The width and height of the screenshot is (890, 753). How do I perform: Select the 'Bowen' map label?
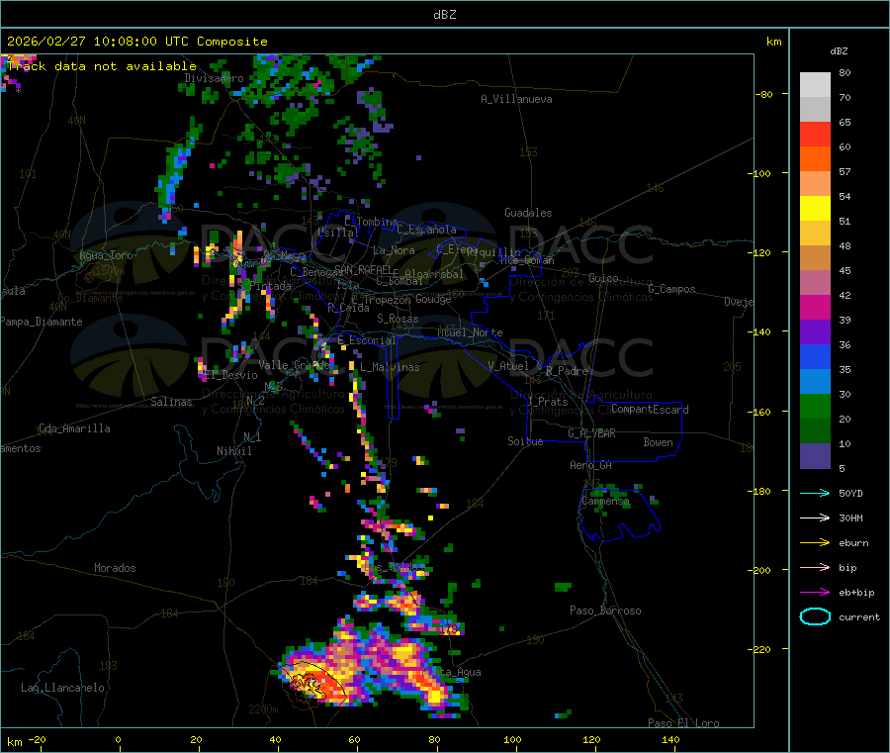point(659,442)
